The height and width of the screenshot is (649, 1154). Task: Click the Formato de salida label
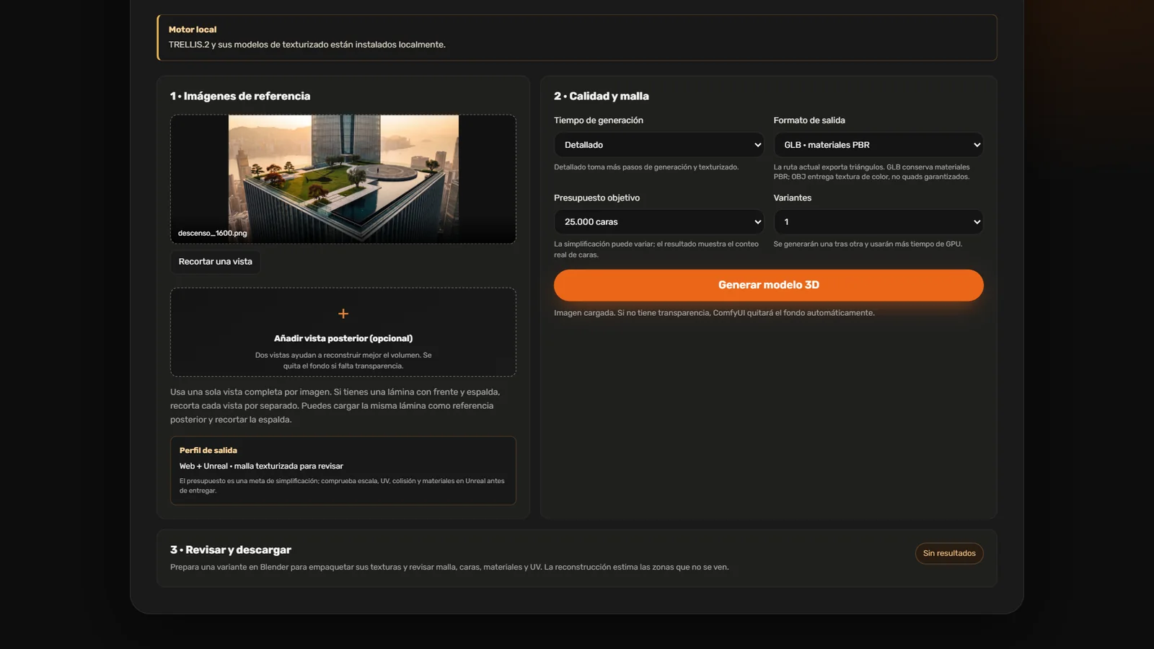click(x=809, y=120)
